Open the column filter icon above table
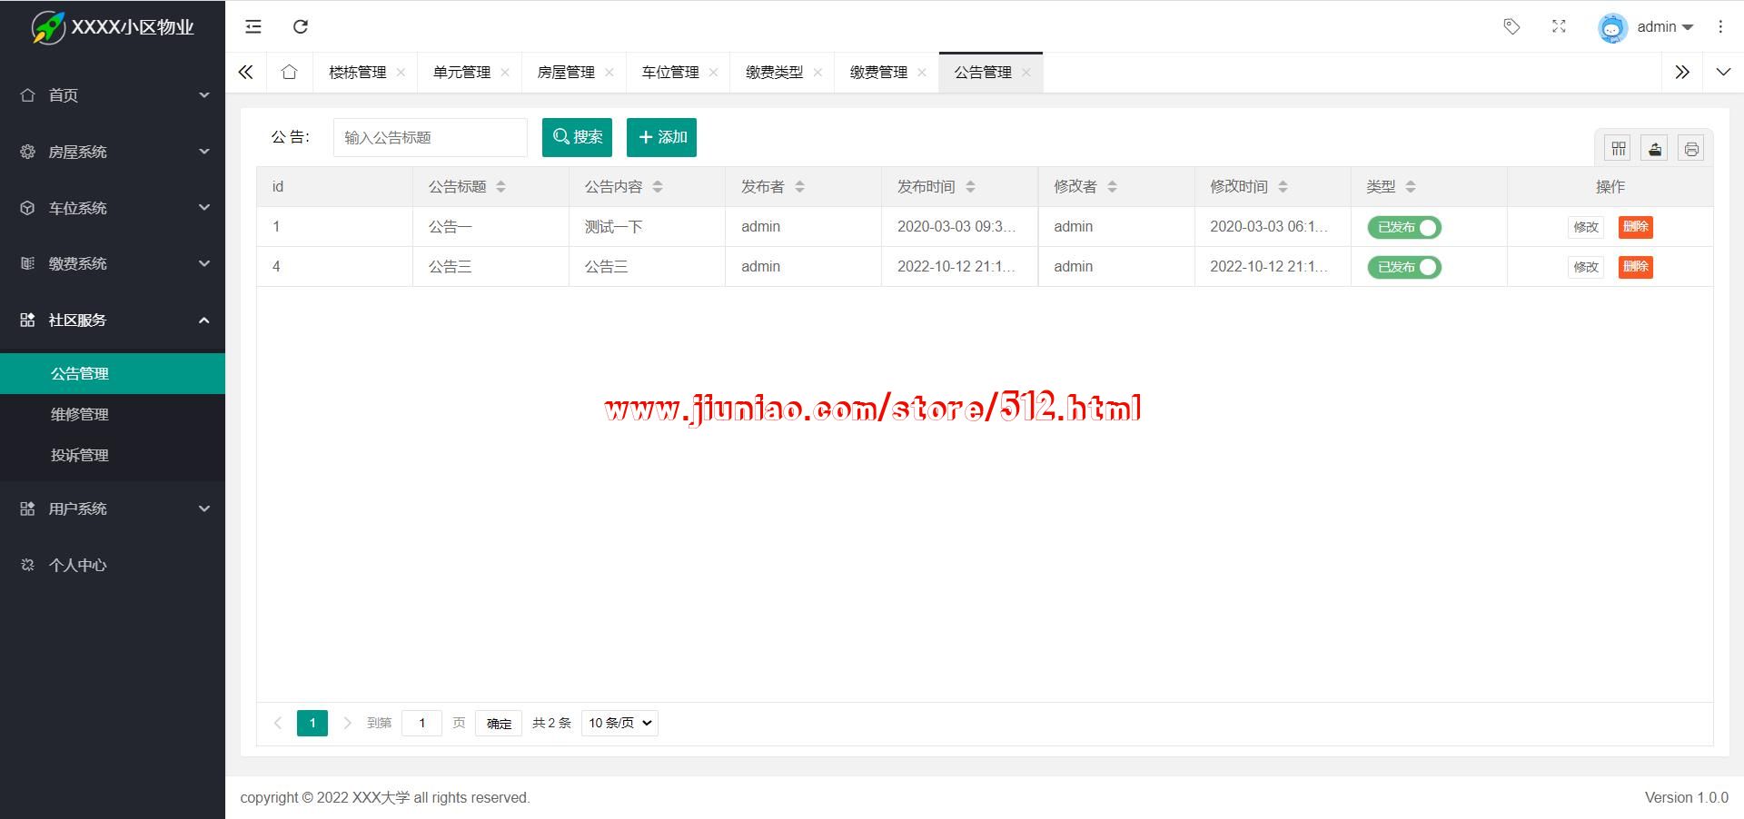This screenshot has height=819, width=1744. (x=1619, y=149)
